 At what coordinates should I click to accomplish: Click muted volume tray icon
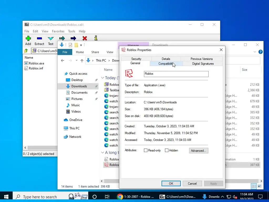coord(235,197)
